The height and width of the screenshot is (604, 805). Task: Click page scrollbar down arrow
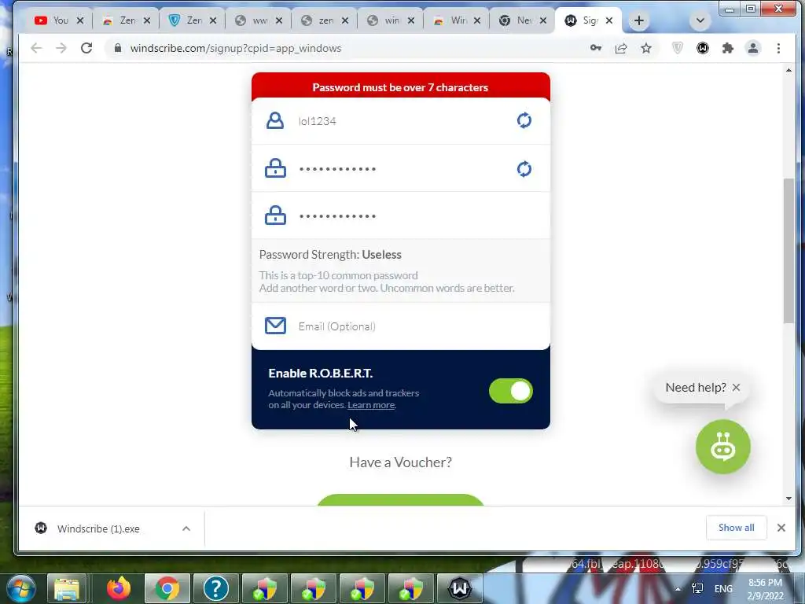[x=788, y=498]
